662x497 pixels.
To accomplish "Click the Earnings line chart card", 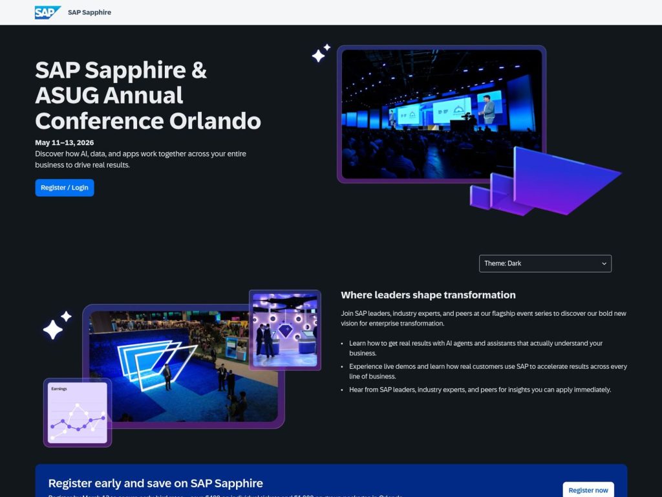I will [78, 412].
